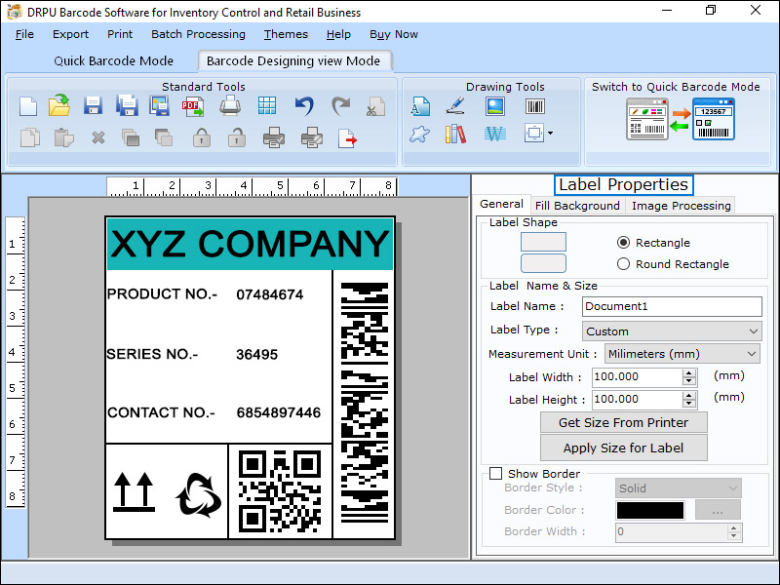This screenshot has height=585, width=780.
Task: Export the label as PDF
Action: tap(193, 105)
